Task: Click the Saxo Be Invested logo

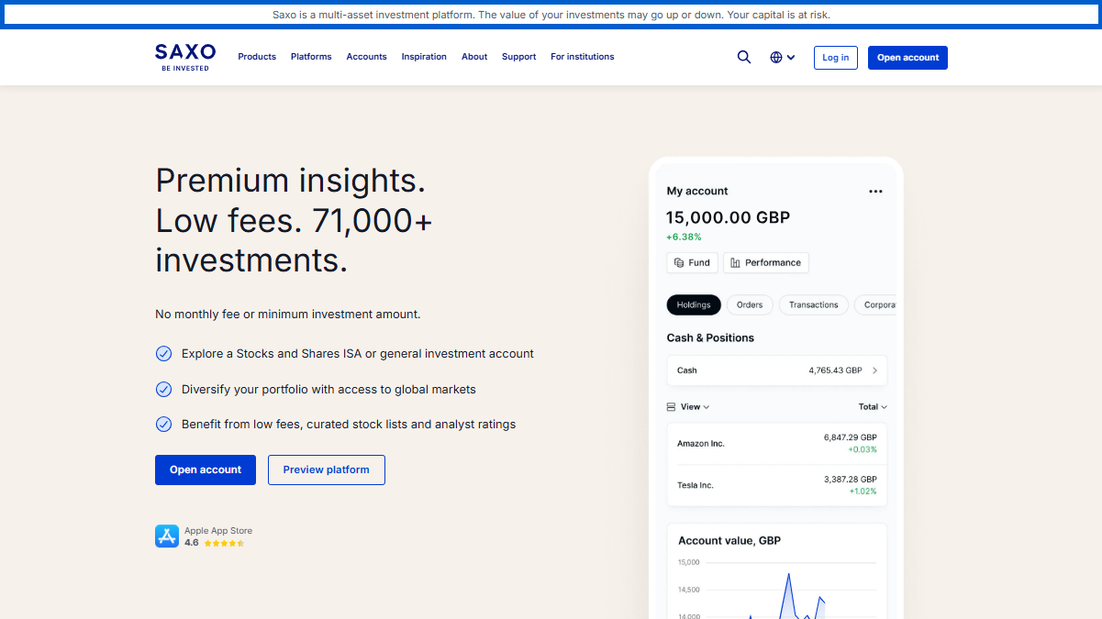Action: 185,57
